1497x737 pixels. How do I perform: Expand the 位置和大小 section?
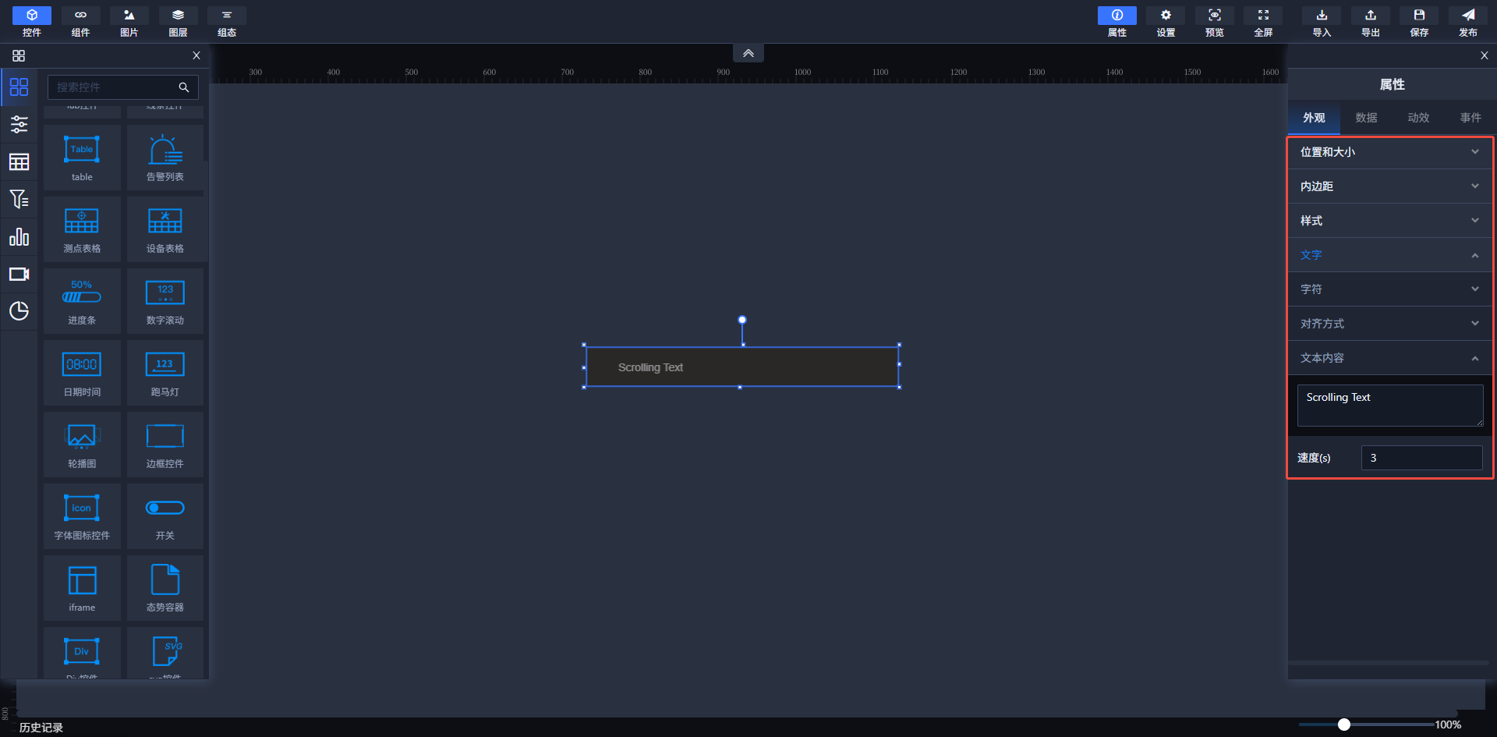(1390, 152)
